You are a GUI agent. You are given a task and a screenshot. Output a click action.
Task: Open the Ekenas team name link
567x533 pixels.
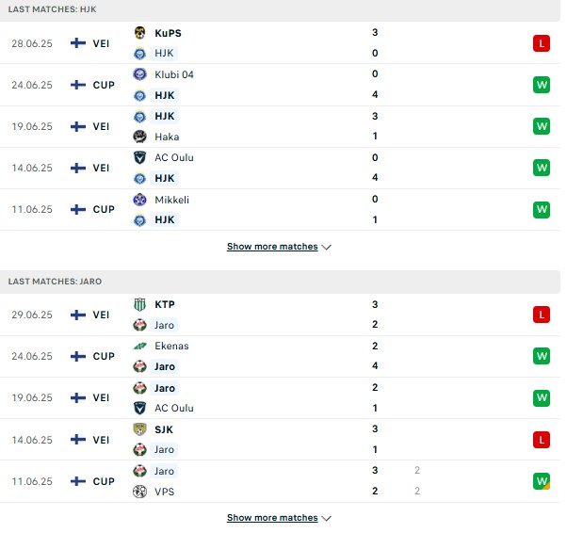pos(171,346)
